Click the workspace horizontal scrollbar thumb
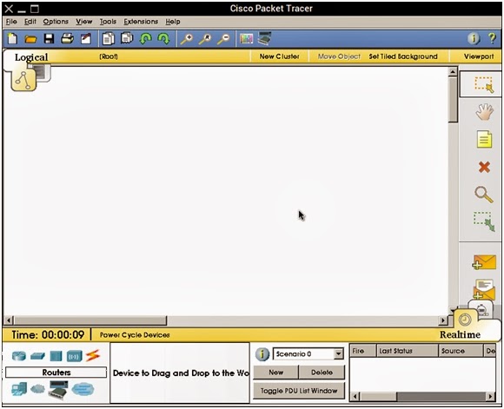504x409 pixels. (90, 320)
